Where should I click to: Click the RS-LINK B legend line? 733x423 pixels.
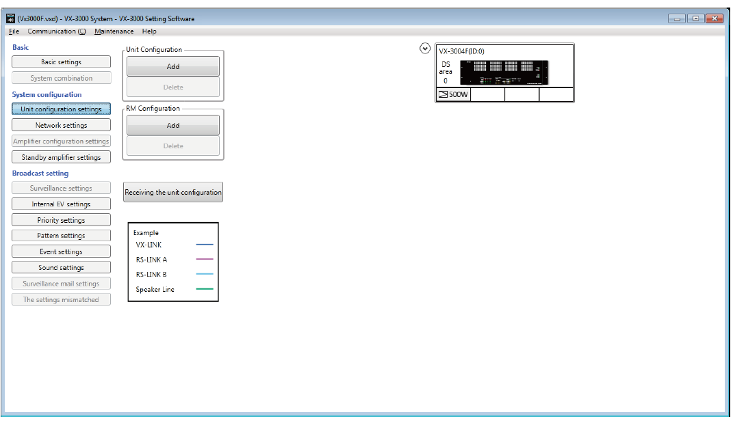[x=204, y=274]
